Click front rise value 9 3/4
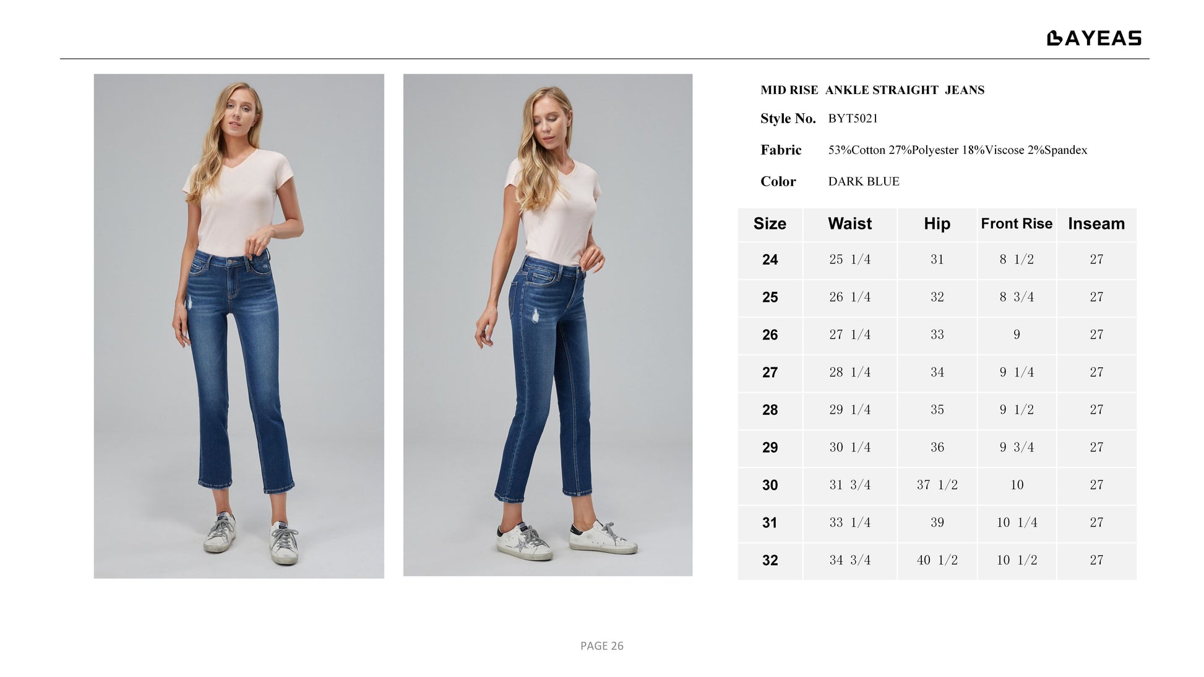The height and width of the screenshot is (677, 1204). click(x=1017, y=447)
